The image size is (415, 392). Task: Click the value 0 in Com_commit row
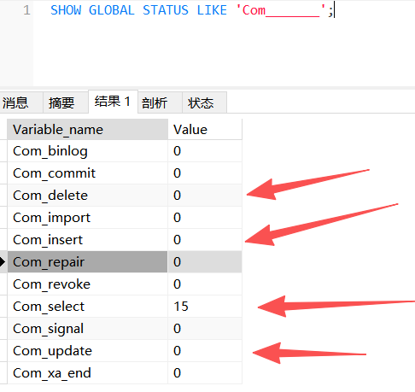pyautogui.click(x=205, y=173)
